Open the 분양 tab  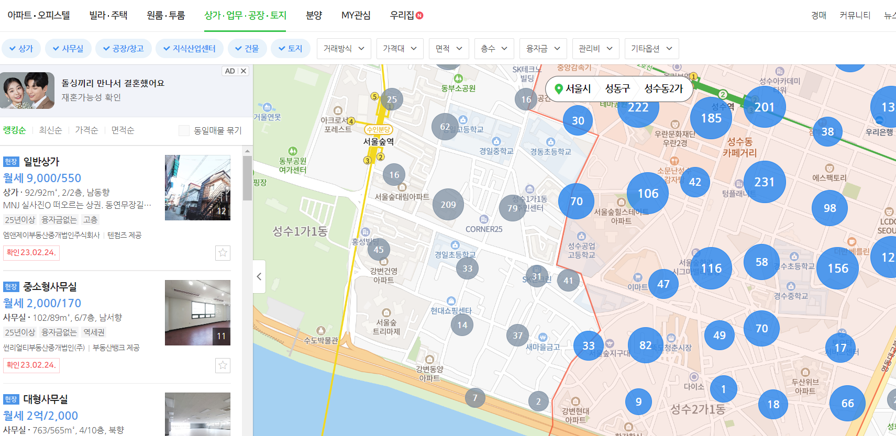pyautogui.click(x=314, y=16)
